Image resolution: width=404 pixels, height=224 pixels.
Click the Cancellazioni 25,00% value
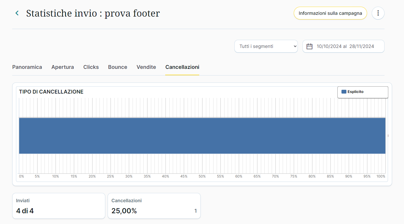pos(124,211)
